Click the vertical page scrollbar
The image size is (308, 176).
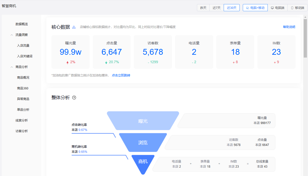click(305, 38)
